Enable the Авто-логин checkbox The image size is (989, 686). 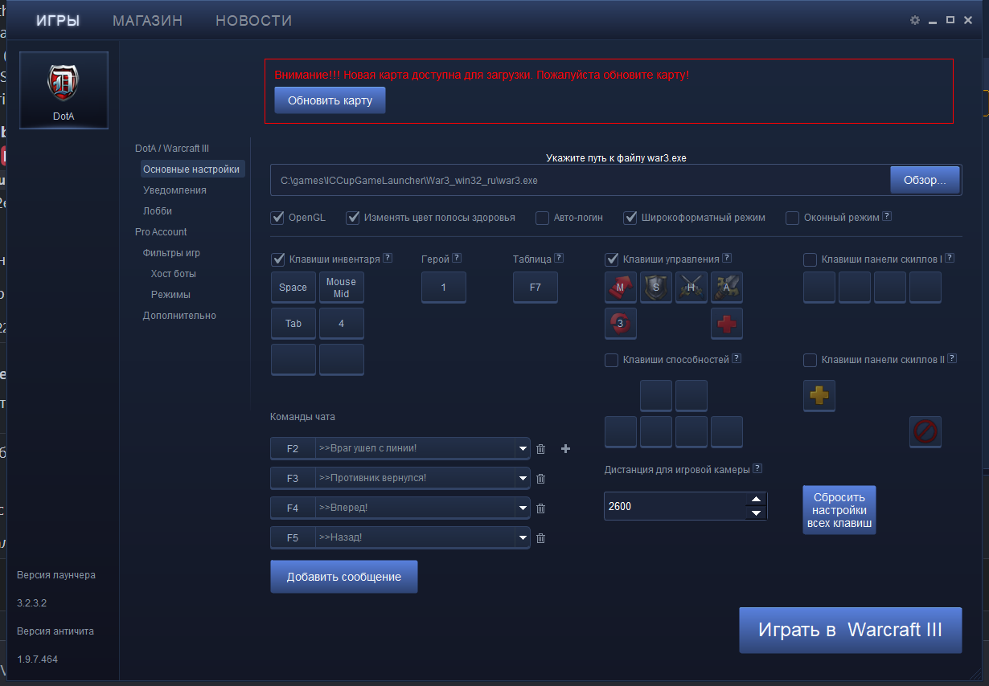tap(543, 218)
